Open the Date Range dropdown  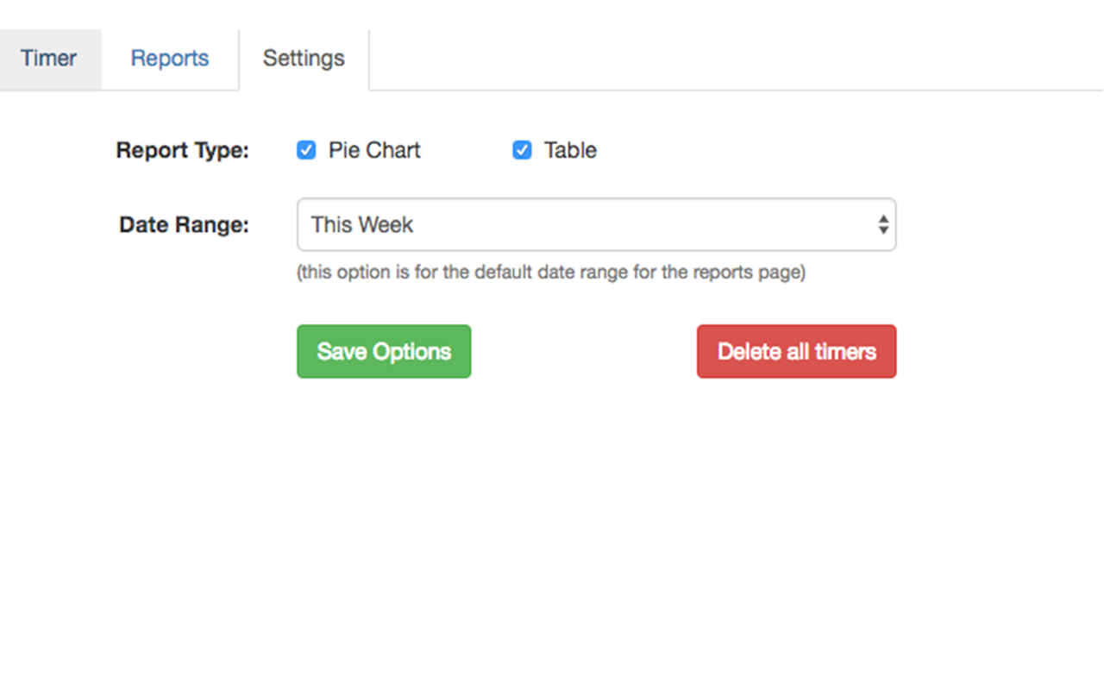[596, 225]
